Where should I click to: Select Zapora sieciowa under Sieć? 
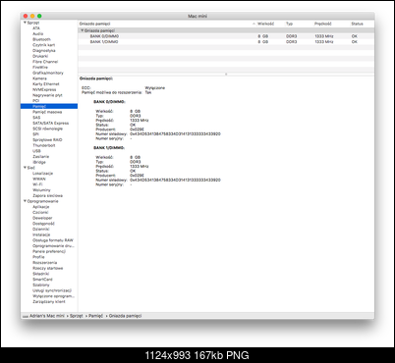pyautogui.click(x=47, y=195)
